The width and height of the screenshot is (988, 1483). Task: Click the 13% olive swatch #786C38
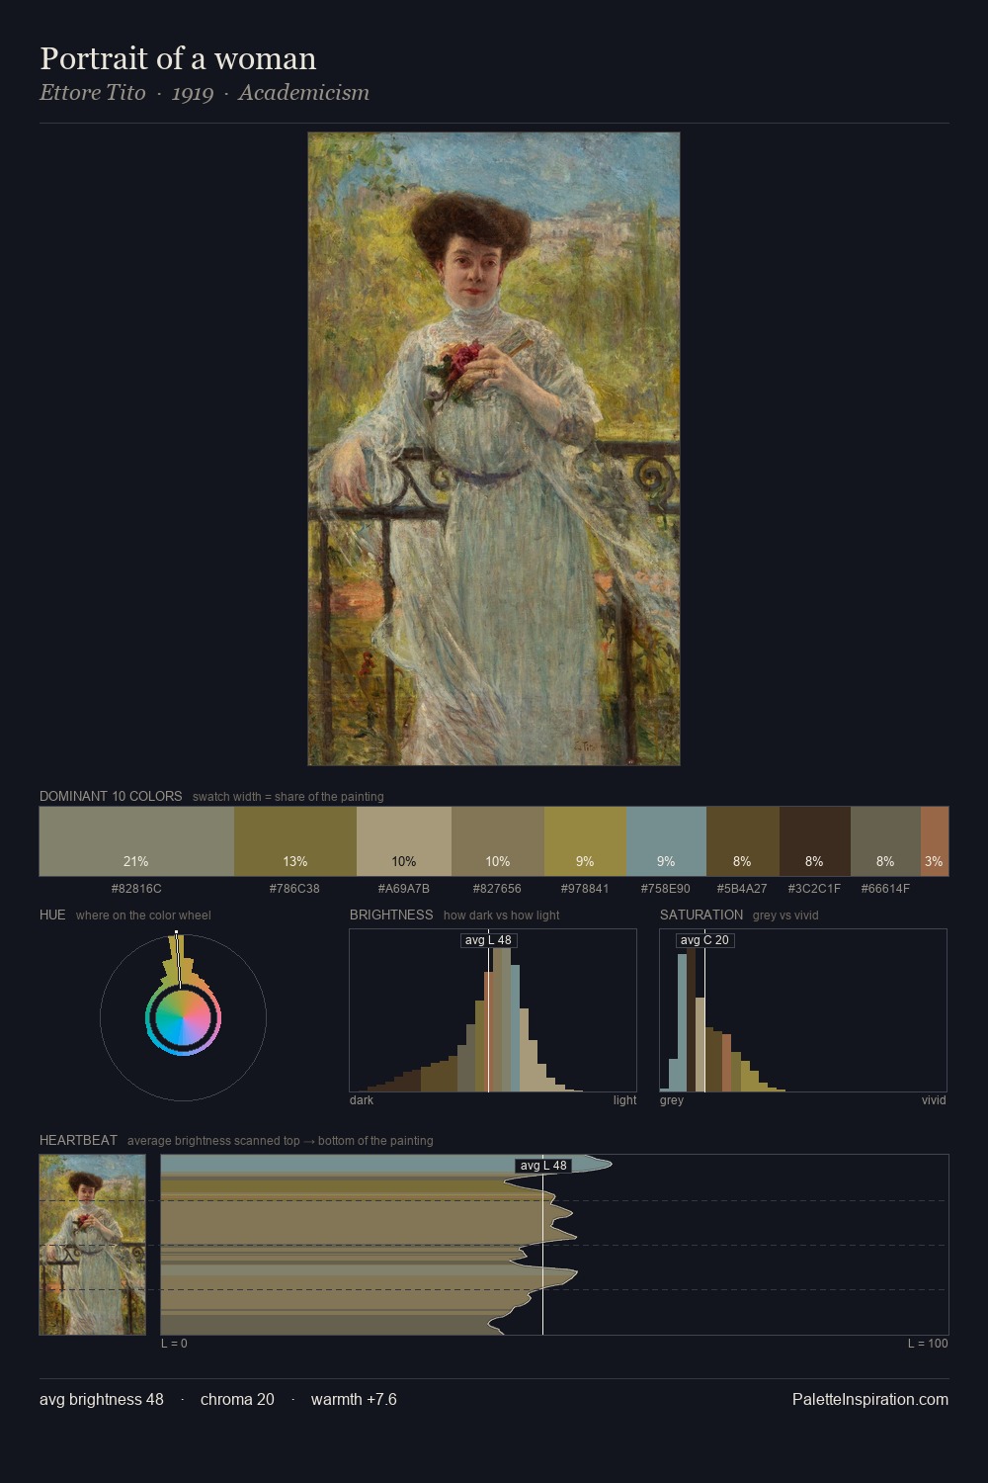tap(295, 841)
